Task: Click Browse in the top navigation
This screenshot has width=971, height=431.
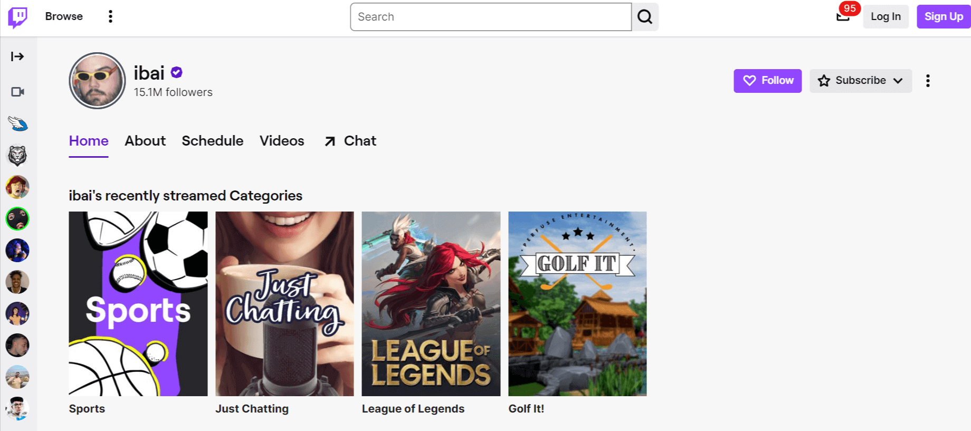Action: tap(64, 16)
